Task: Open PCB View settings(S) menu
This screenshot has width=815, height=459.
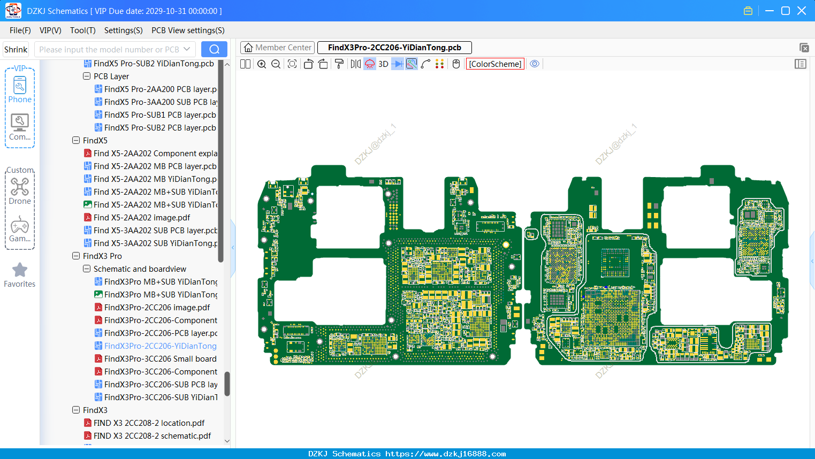Action: 188,30
